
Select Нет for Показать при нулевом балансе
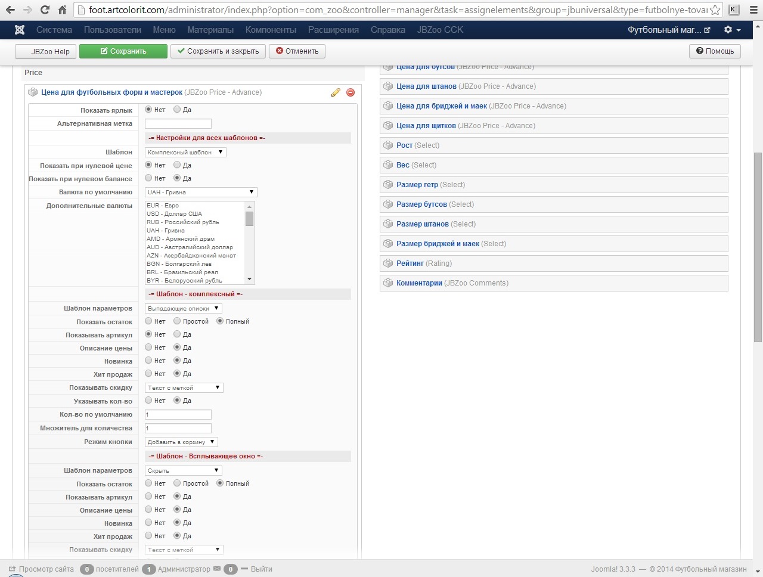(x=149, y=178)
